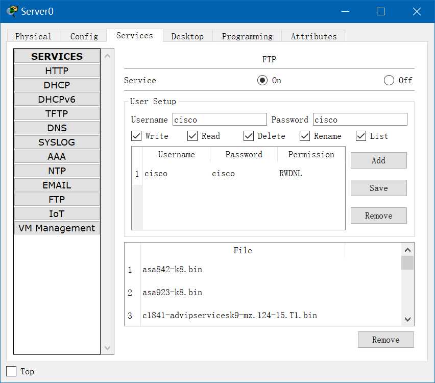Select the DNS service
This screenshot has width=435, height=383.
pos(57,128)
